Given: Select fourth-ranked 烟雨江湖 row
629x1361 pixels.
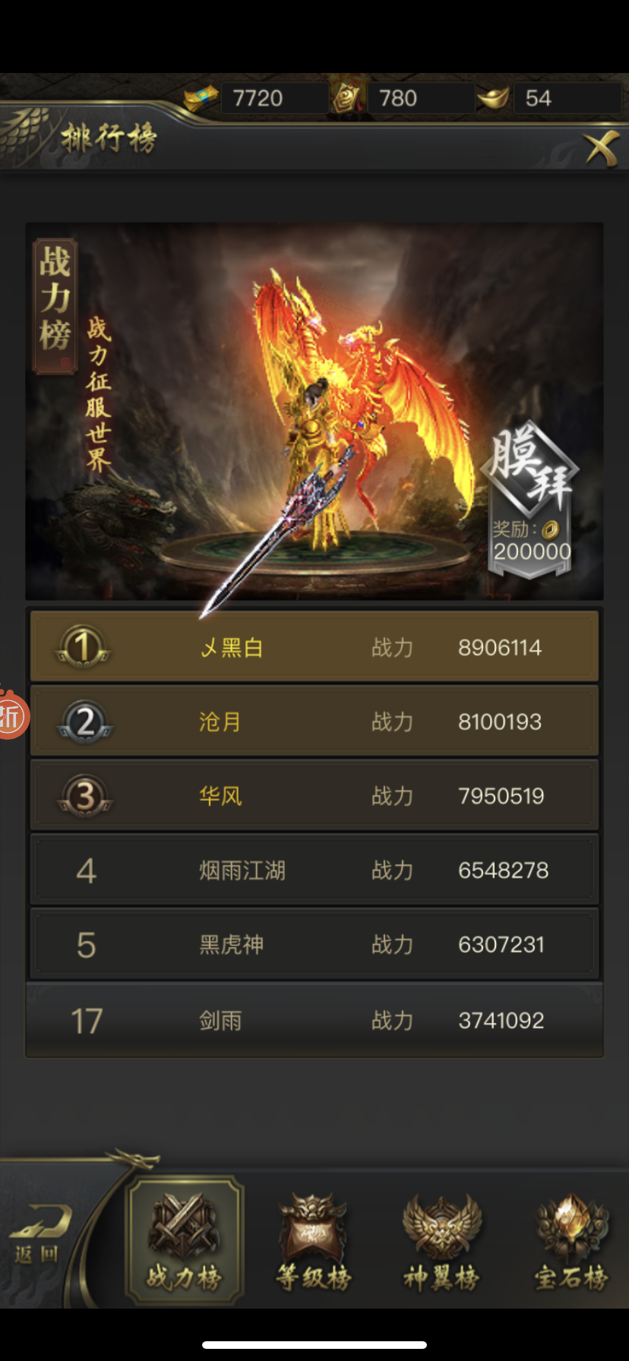Looking at the screenshot, I should 314,870.
